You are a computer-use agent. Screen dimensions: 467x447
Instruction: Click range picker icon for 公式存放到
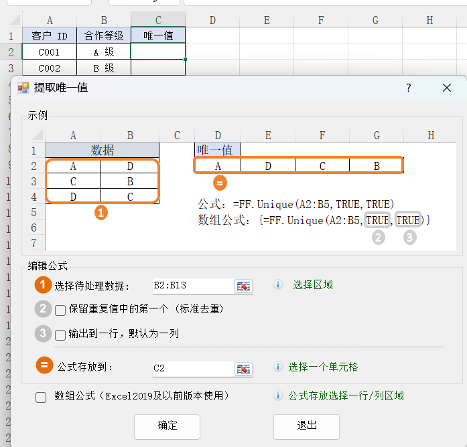tap(243, 368)
